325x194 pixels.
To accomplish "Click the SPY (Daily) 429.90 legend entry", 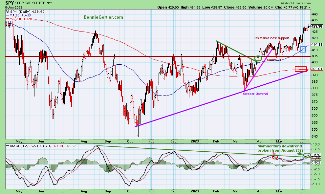I will point(27,12).
